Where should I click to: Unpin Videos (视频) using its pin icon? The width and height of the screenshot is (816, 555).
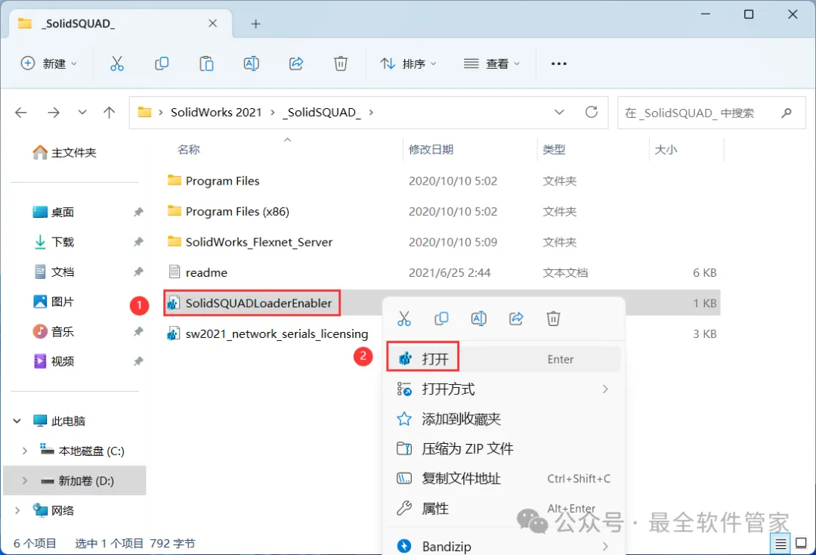click(x=138, y=361)
